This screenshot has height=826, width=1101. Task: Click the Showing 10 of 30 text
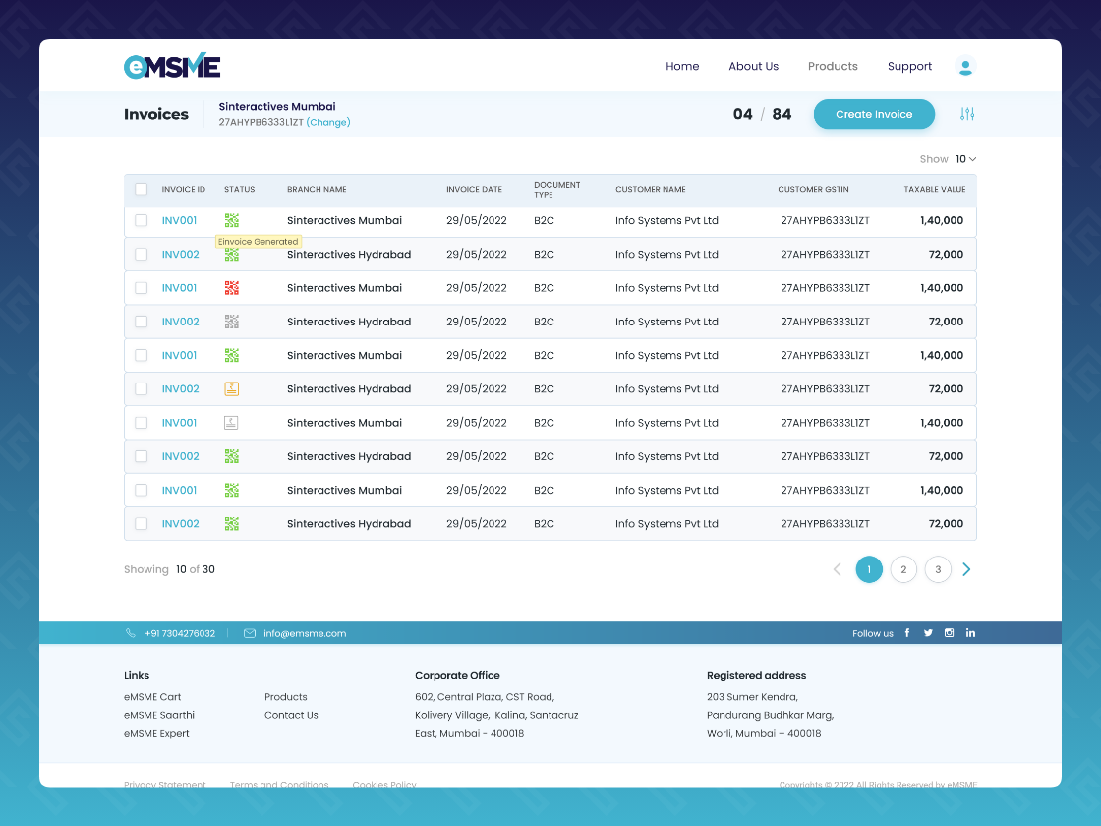[169, 569]
